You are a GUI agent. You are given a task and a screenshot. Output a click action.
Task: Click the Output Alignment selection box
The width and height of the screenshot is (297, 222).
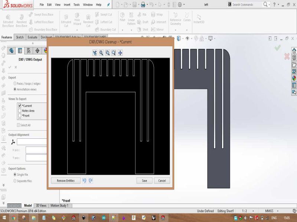pyautogui.click(x=32, y=142)
